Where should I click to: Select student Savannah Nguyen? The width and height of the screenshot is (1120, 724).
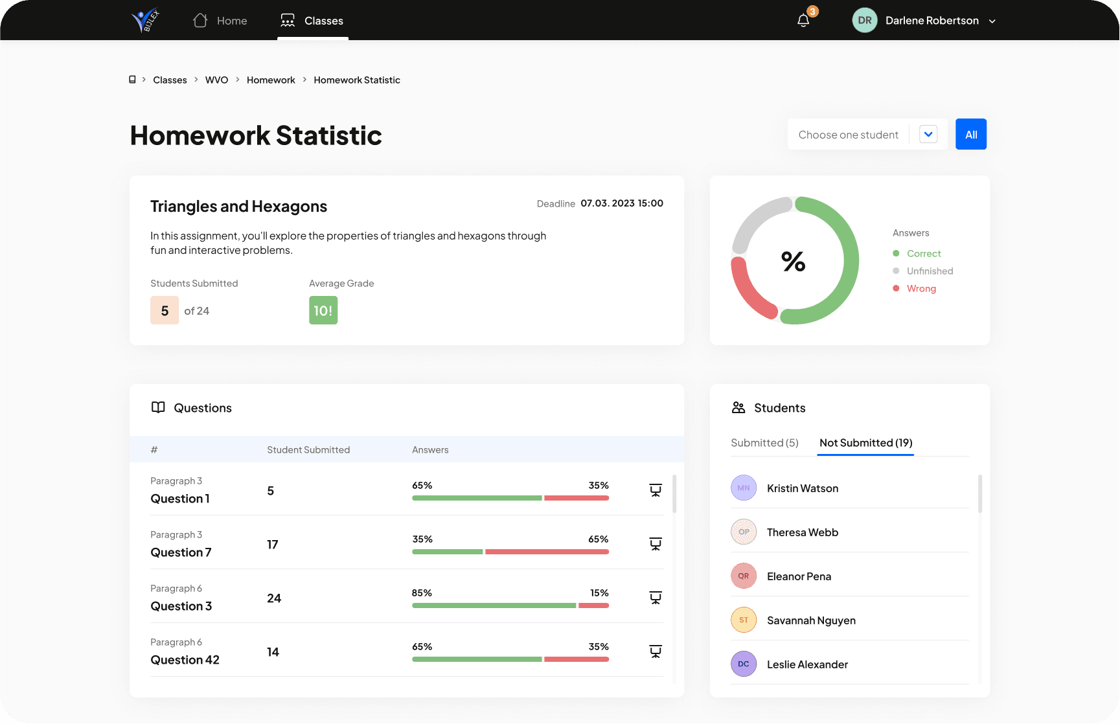coord(811,620)
